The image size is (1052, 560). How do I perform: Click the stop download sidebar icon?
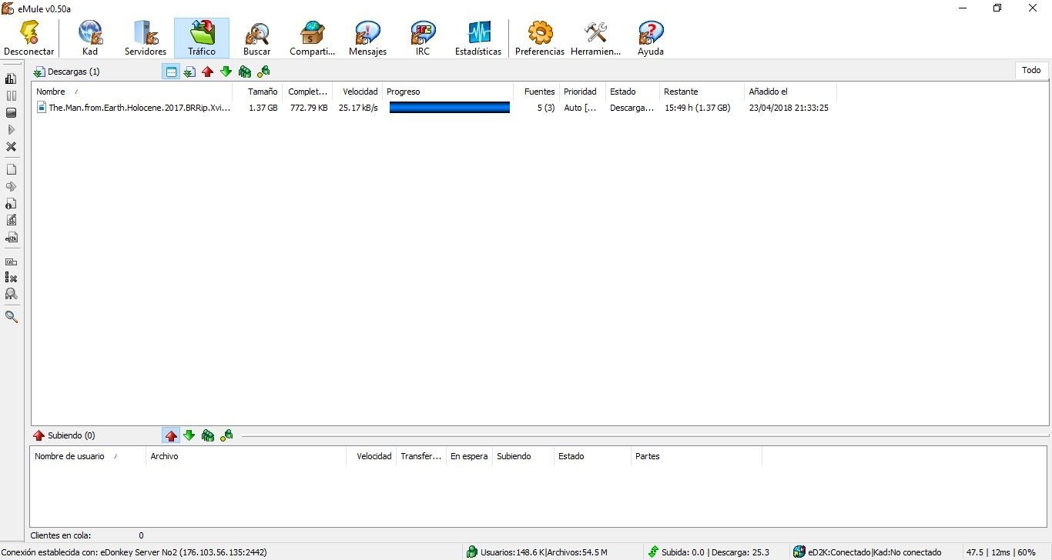(11, 112)
